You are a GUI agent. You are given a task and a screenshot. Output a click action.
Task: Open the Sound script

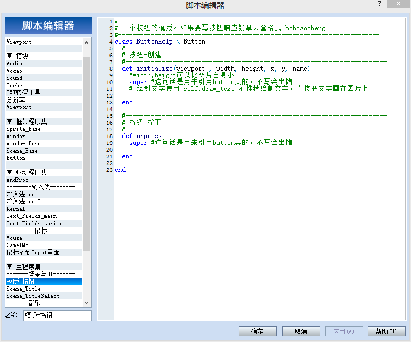point(44,78)
